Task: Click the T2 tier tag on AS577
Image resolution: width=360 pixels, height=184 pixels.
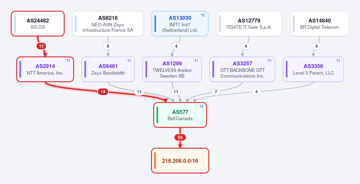Action: 201,106
